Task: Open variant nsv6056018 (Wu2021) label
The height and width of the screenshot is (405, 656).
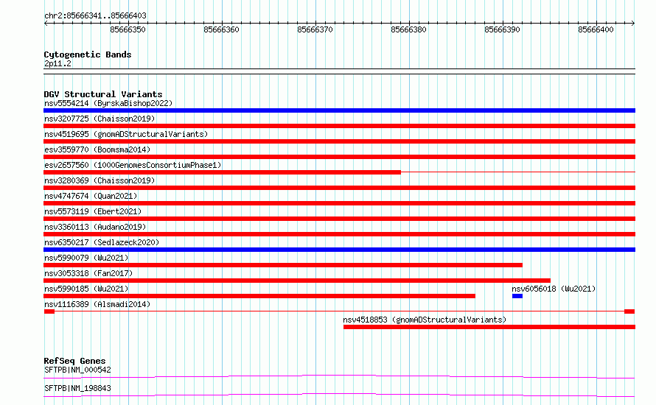Action: pyautogui.click(x=554, y=289)
